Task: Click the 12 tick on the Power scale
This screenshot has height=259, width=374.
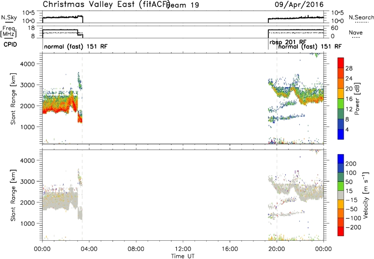Action: tap(349, 109)
